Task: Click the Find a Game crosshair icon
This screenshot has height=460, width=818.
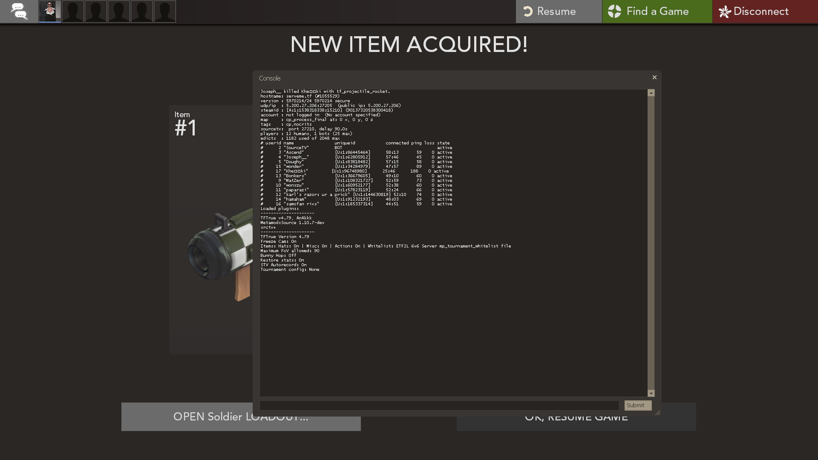Action: [x=614, y=11]
